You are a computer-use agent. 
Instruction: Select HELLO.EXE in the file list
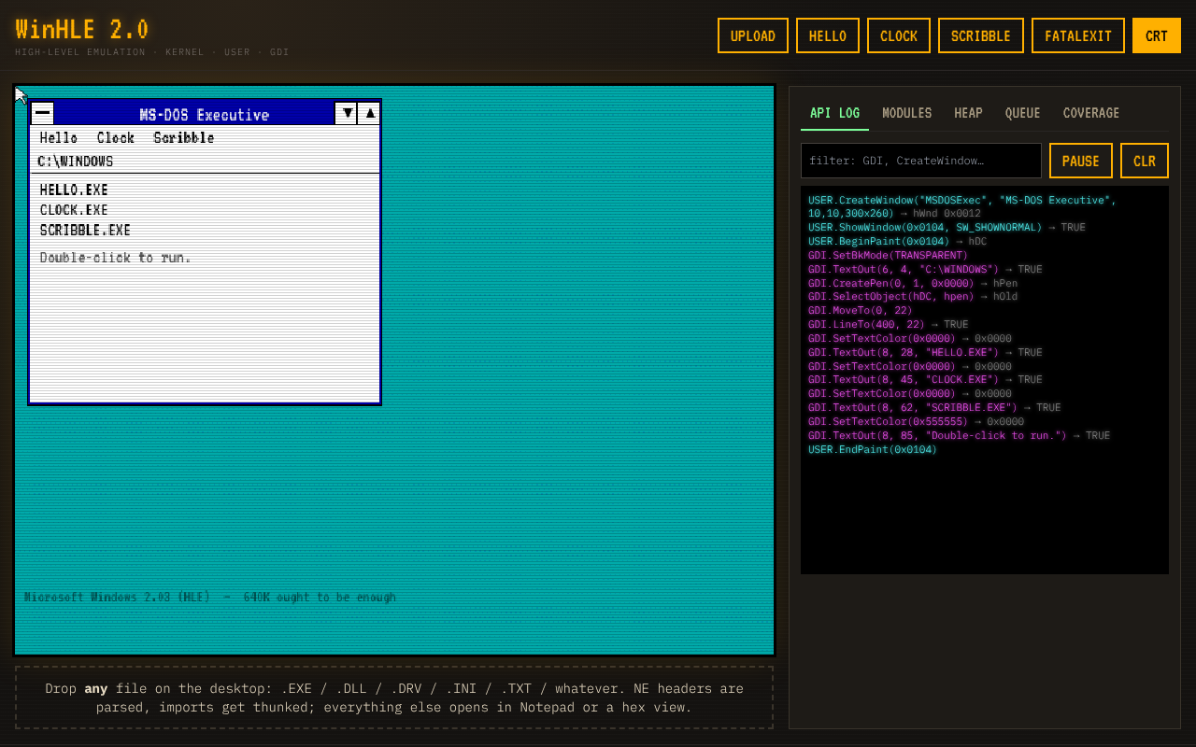pos(74,190)
